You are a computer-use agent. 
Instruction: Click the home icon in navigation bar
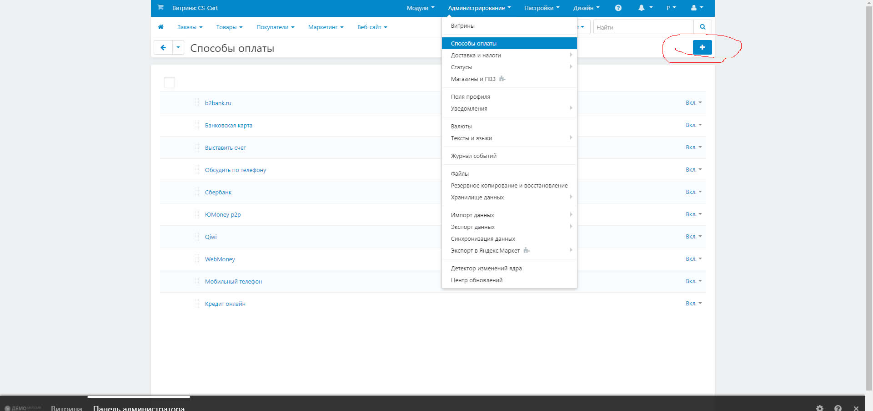161,27
